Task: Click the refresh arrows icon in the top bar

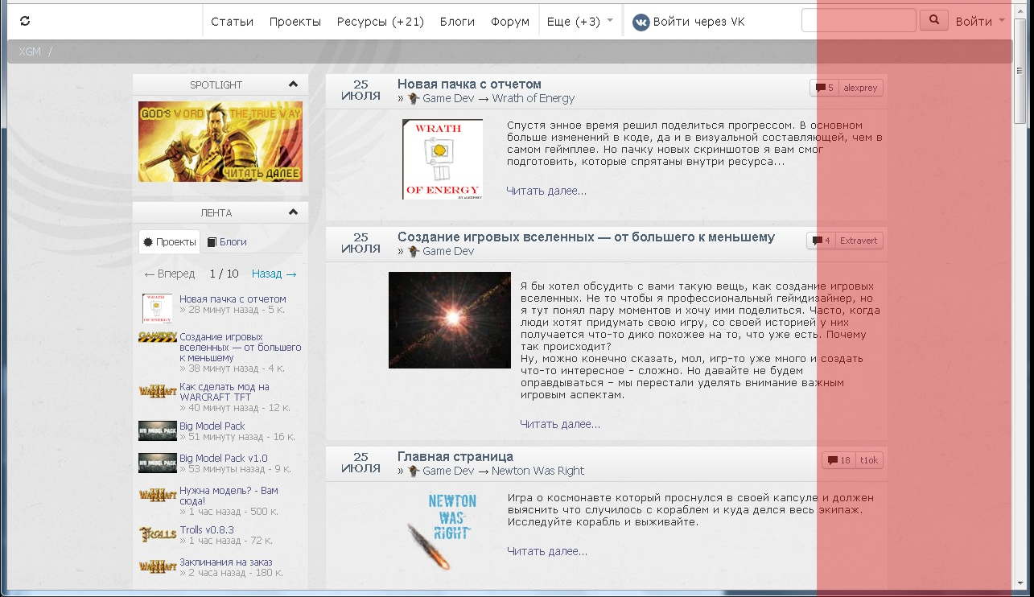Action: 25,21
